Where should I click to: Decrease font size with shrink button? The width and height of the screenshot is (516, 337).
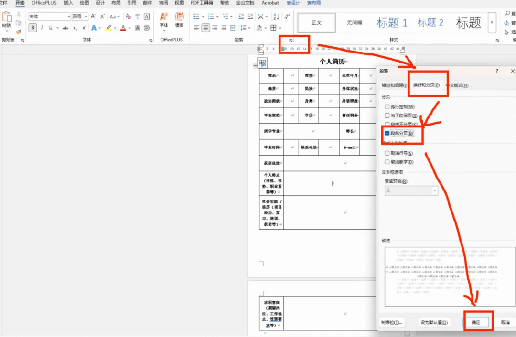pos(102,16)
